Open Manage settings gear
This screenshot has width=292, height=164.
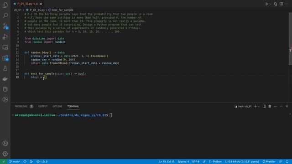coord(5,154)
